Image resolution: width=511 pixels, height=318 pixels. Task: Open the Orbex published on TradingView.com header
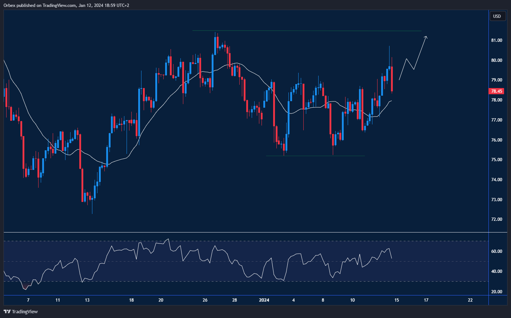[66, 5]
